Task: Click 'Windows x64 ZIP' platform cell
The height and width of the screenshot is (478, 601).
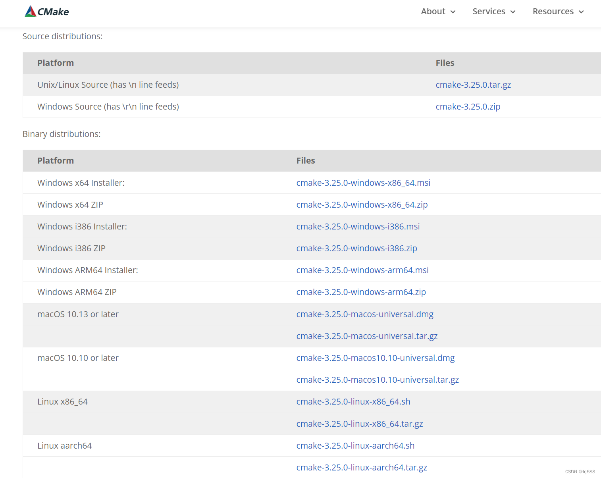Action: point(70,204)
